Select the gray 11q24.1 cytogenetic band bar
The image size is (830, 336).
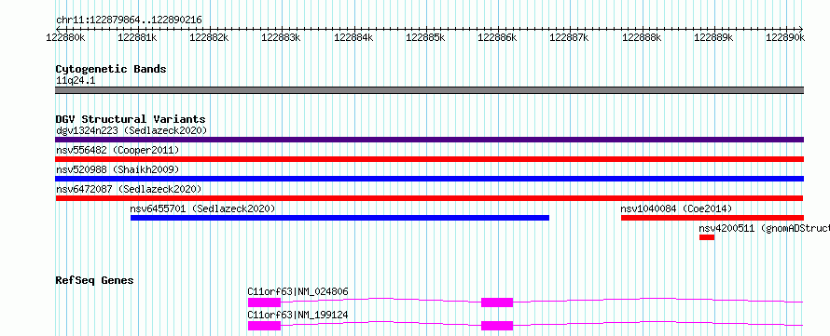point(429,90)
